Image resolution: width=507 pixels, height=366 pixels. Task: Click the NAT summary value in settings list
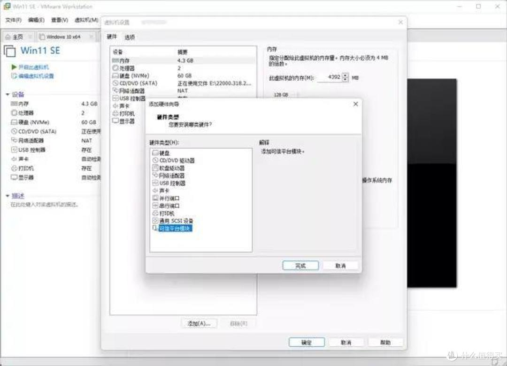182,91
